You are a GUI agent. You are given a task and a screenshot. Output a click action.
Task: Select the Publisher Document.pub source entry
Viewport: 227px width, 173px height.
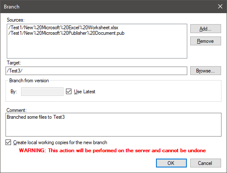(66, 33)
